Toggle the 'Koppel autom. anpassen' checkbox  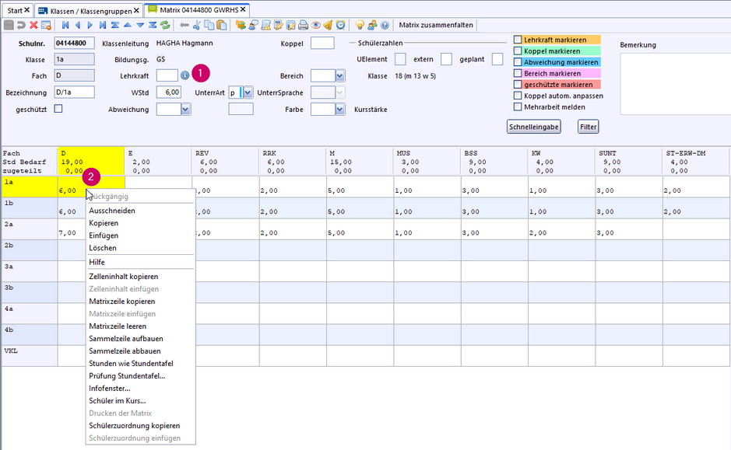[518, 96]
